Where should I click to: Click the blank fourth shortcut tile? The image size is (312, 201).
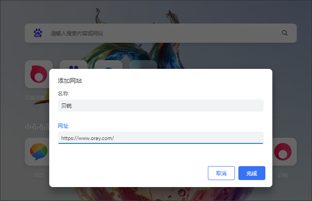pyautogui.click(x=143, y=65)
